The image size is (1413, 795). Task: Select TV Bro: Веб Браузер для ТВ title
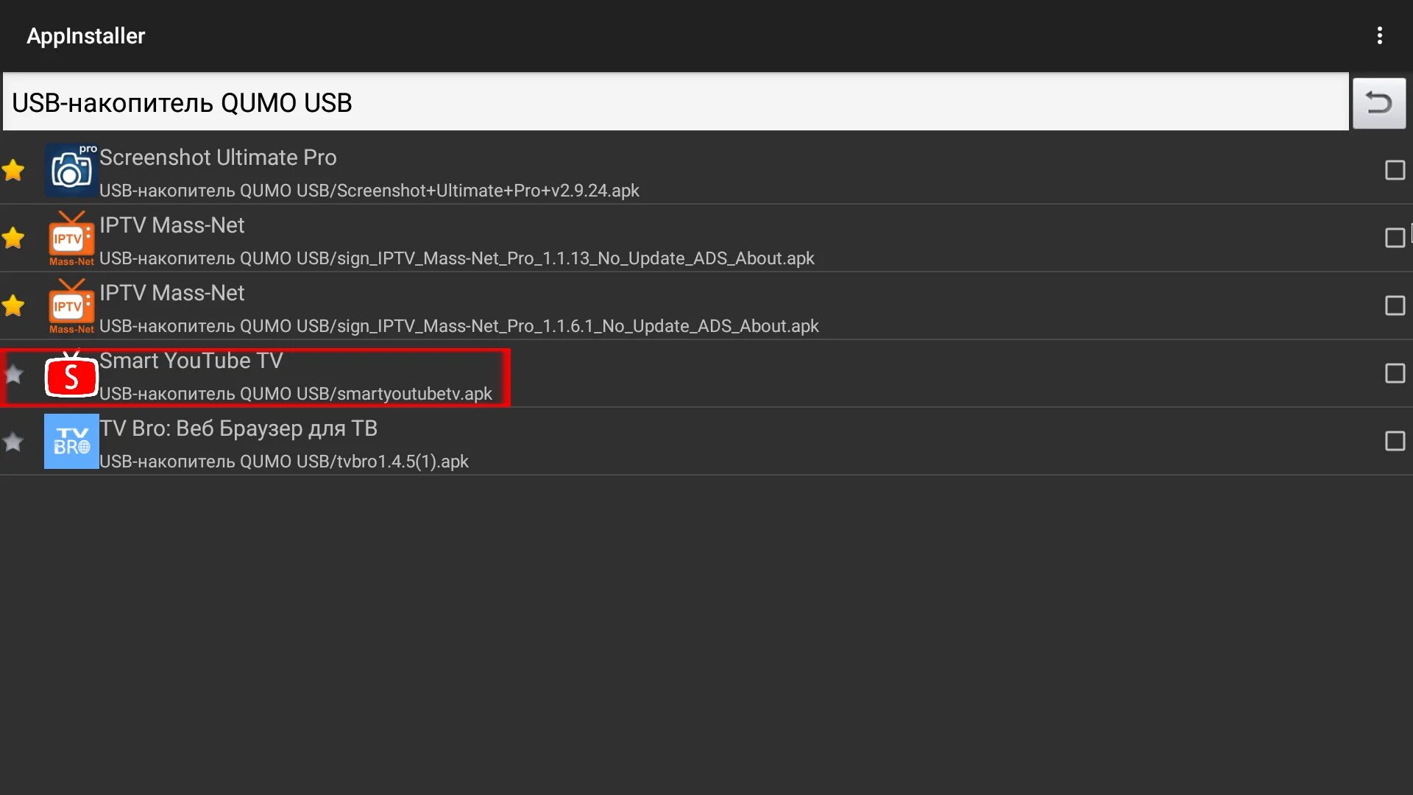238,428
